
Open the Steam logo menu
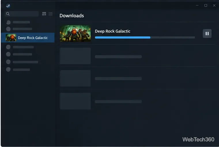(8, 6)
